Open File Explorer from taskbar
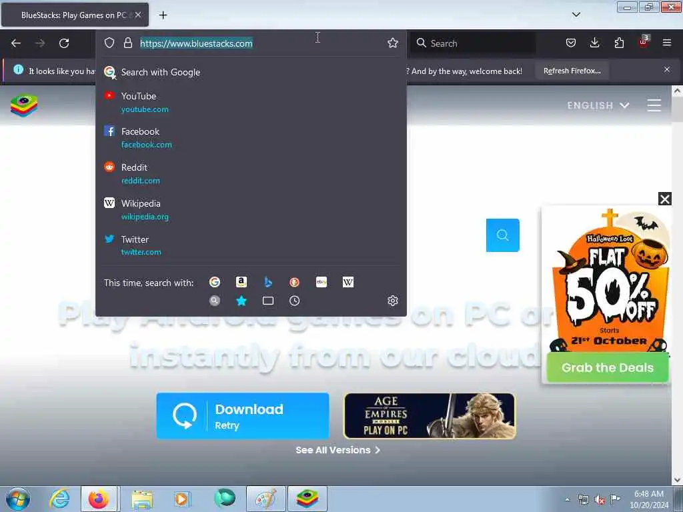683x512 pixels. [x=142, y=499]
